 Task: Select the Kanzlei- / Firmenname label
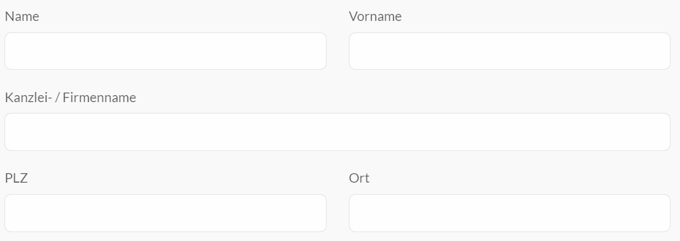click(70, 98)
